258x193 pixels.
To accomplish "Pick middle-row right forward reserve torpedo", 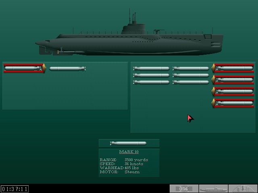I will [191, 75].
